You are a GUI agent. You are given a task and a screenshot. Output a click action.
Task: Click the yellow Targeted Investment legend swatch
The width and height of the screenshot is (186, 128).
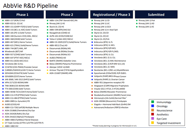point(153,123)
